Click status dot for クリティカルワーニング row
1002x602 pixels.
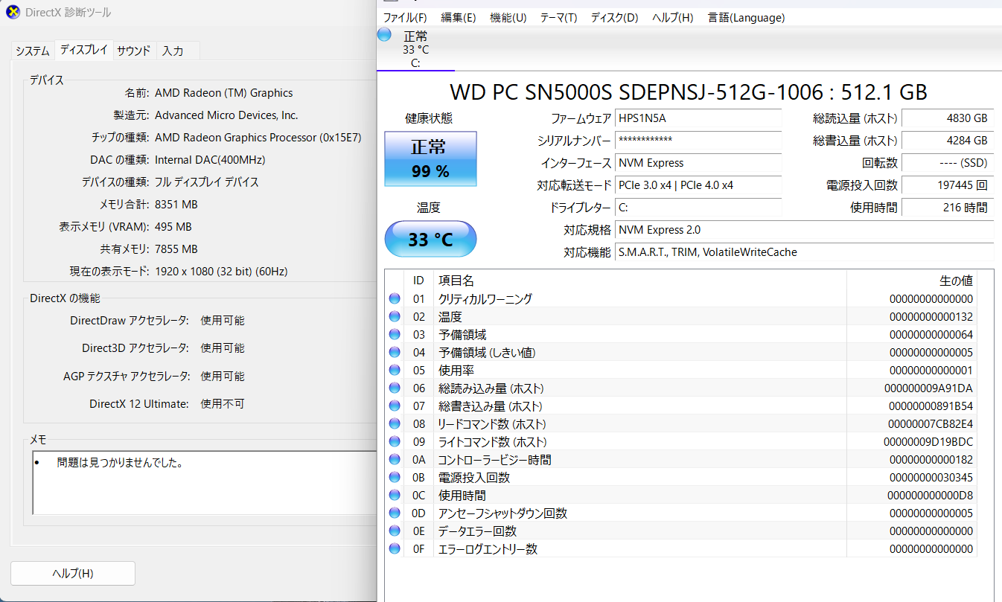point(395,299)
